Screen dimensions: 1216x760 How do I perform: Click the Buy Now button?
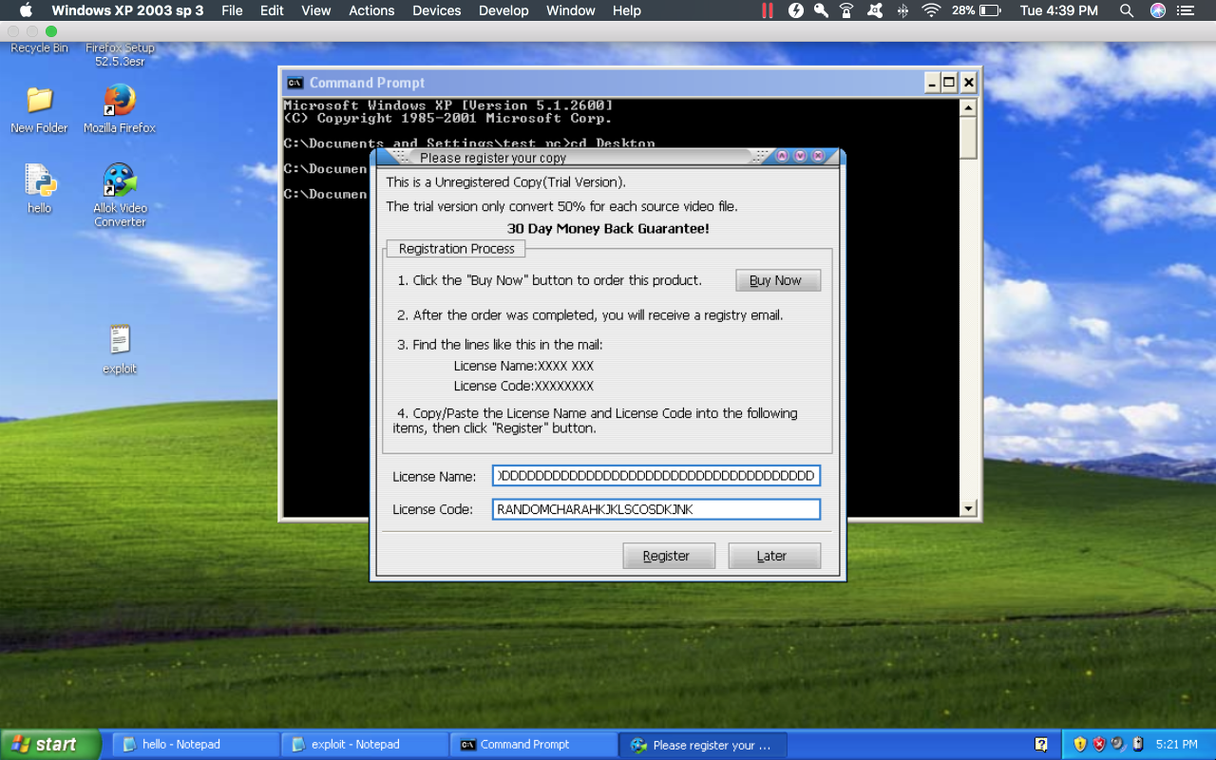click(778, 280)
